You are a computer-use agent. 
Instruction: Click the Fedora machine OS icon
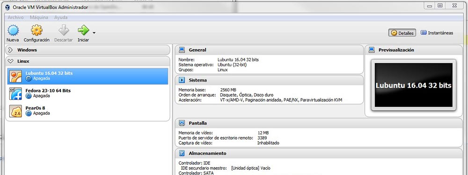pos(15,93)
